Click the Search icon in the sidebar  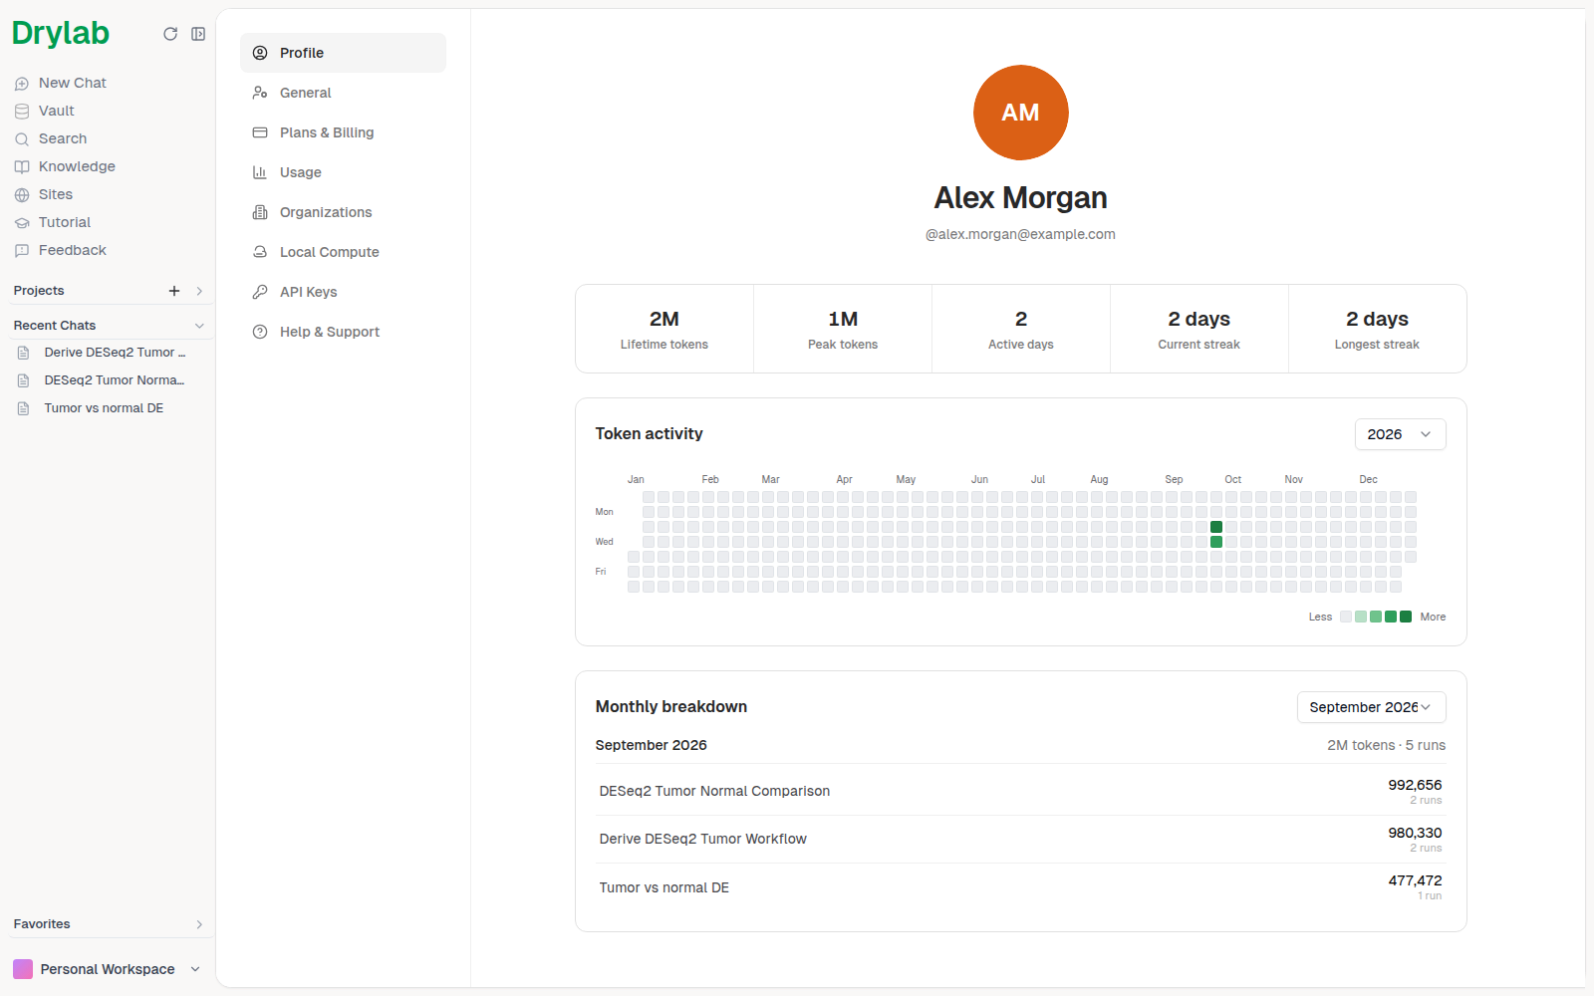[x=22, y=139]
